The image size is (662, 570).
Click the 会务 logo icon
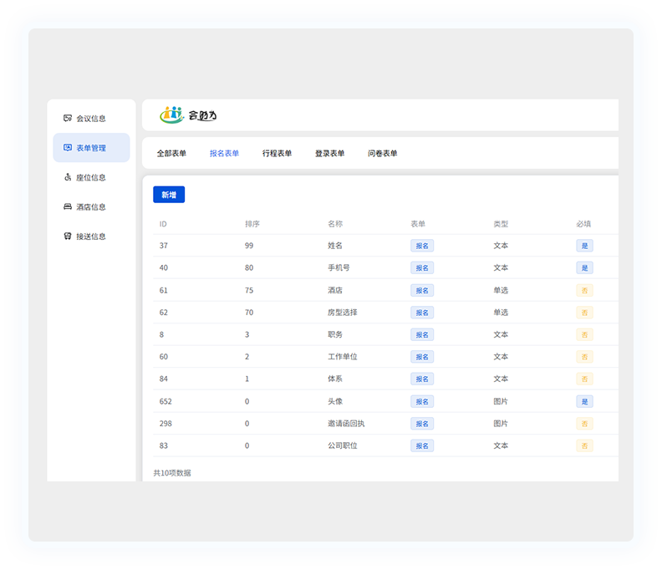pyautogui.click(x=172, y=115)
